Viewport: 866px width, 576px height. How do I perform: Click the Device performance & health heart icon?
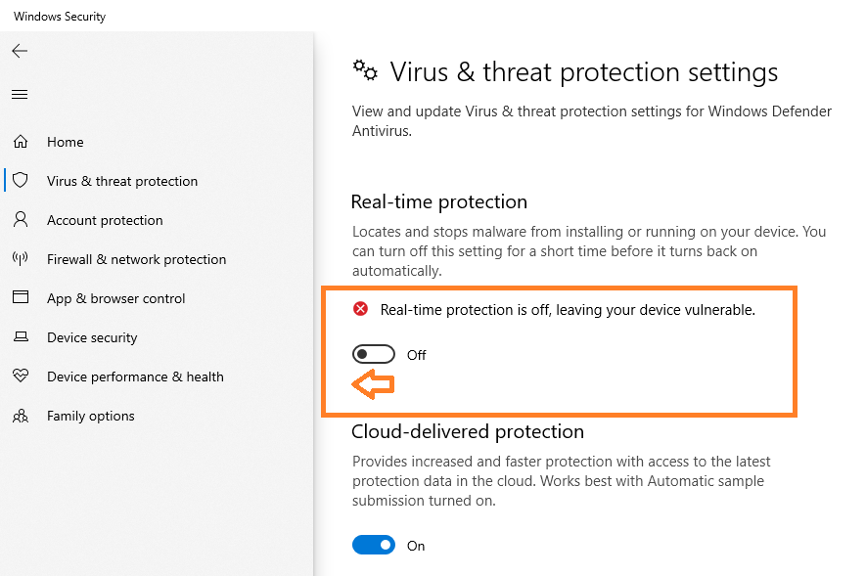[19, 376]
